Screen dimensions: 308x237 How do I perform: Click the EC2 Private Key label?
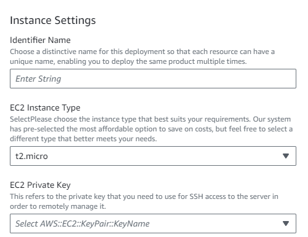click(40, 185)
